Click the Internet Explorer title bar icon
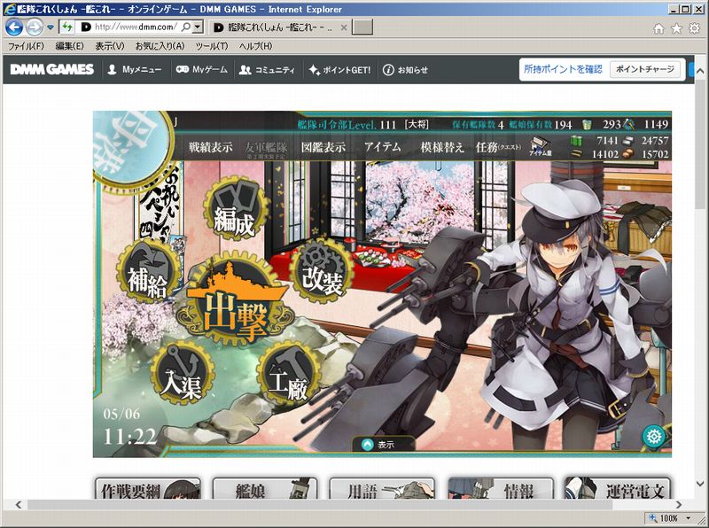 point(9,9)
